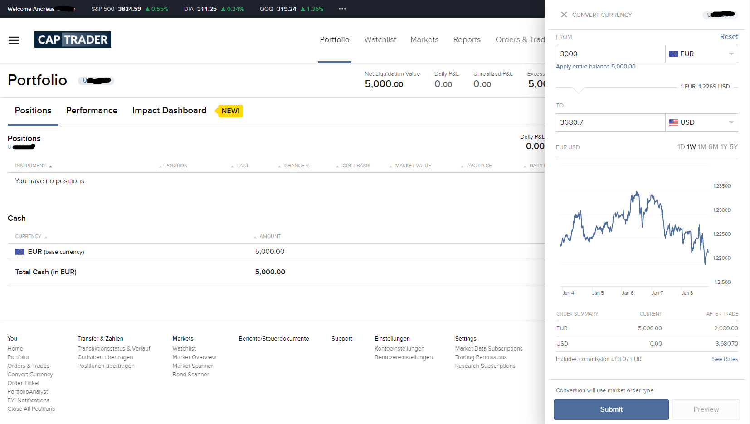Screen dimensions: 750x424
Task: Open footer Bond Scanner link
Action: 191,375
